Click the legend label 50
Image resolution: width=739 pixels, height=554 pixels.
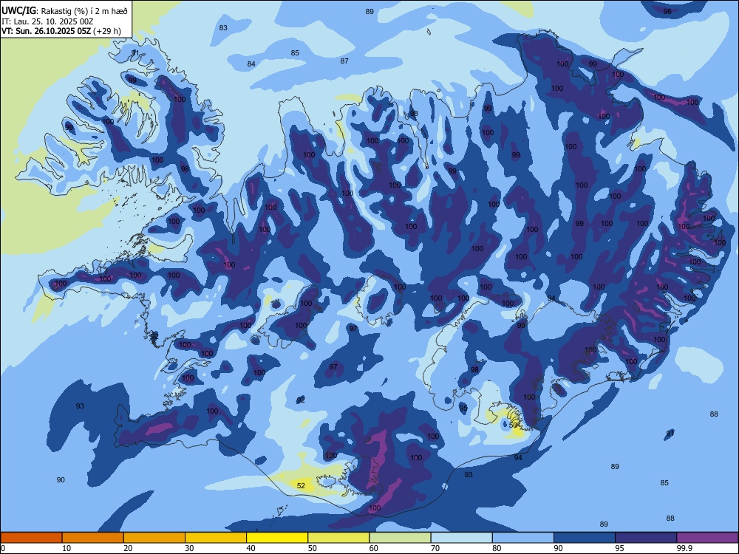(313, 548)
